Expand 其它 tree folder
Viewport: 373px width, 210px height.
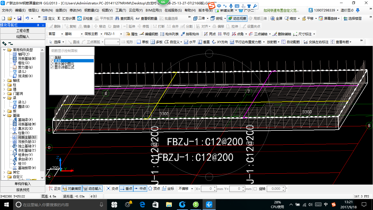(4, 172)
